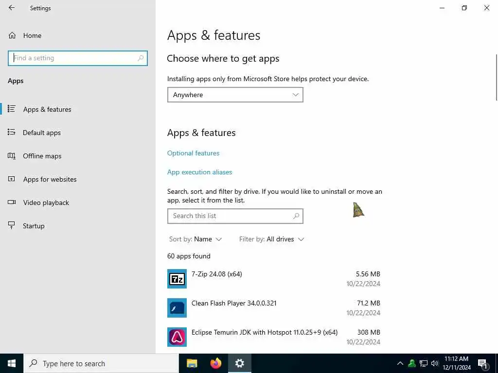Open the volume speaker tray icon
This screenshot has width=498, height=373.
click(x=435, y=363)
